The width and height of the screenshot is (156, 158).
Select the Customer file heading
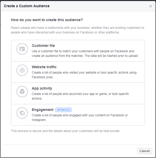tap(43, 46)
